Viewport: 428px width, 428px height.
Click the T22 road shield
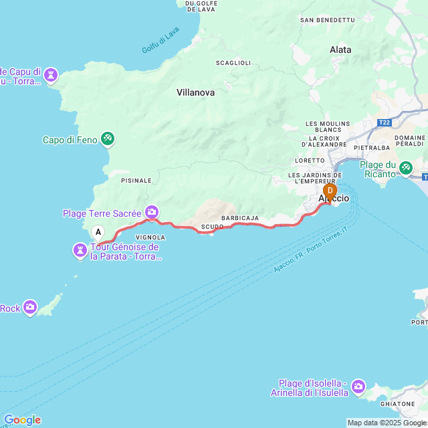click(x=385, y=122)
